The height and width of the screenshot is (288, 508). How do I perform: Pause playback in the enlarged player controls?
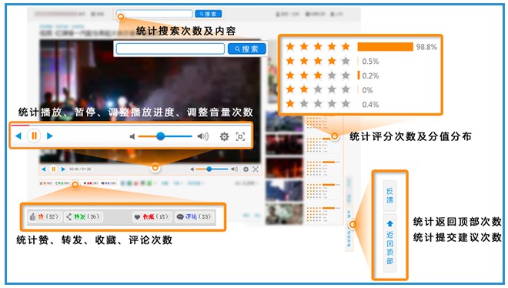tap(34, 136)
